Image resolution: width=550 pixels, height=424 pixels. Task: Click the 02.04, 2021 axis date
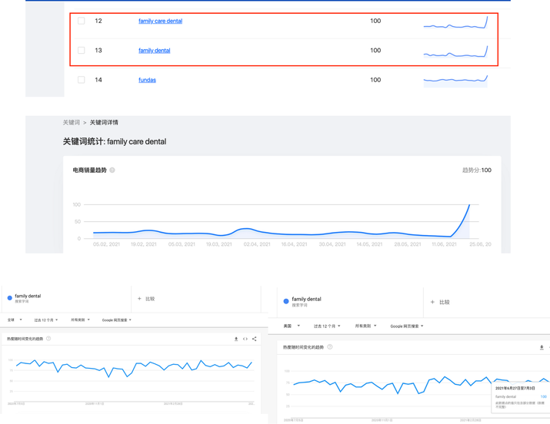(257, 244)
